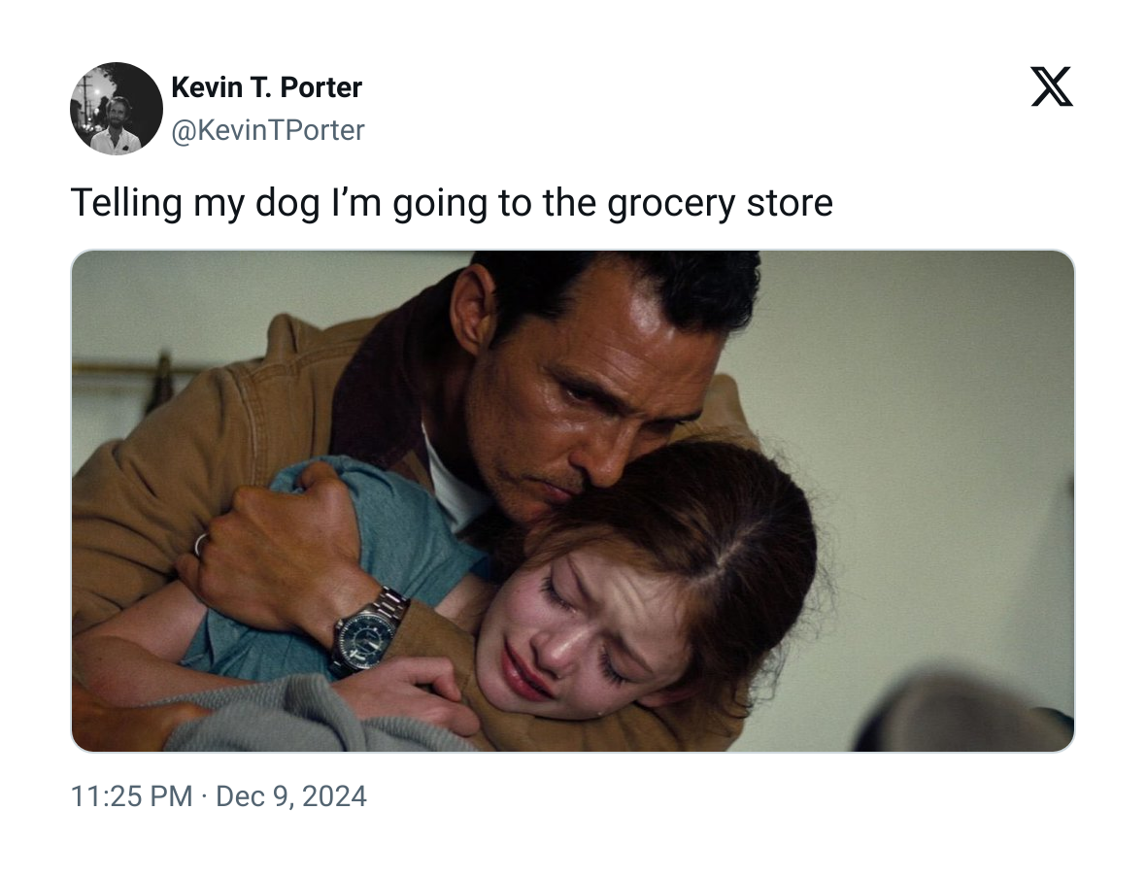Open the @KevinTPorter handle link
The image size is (1146, 878).
267,130
